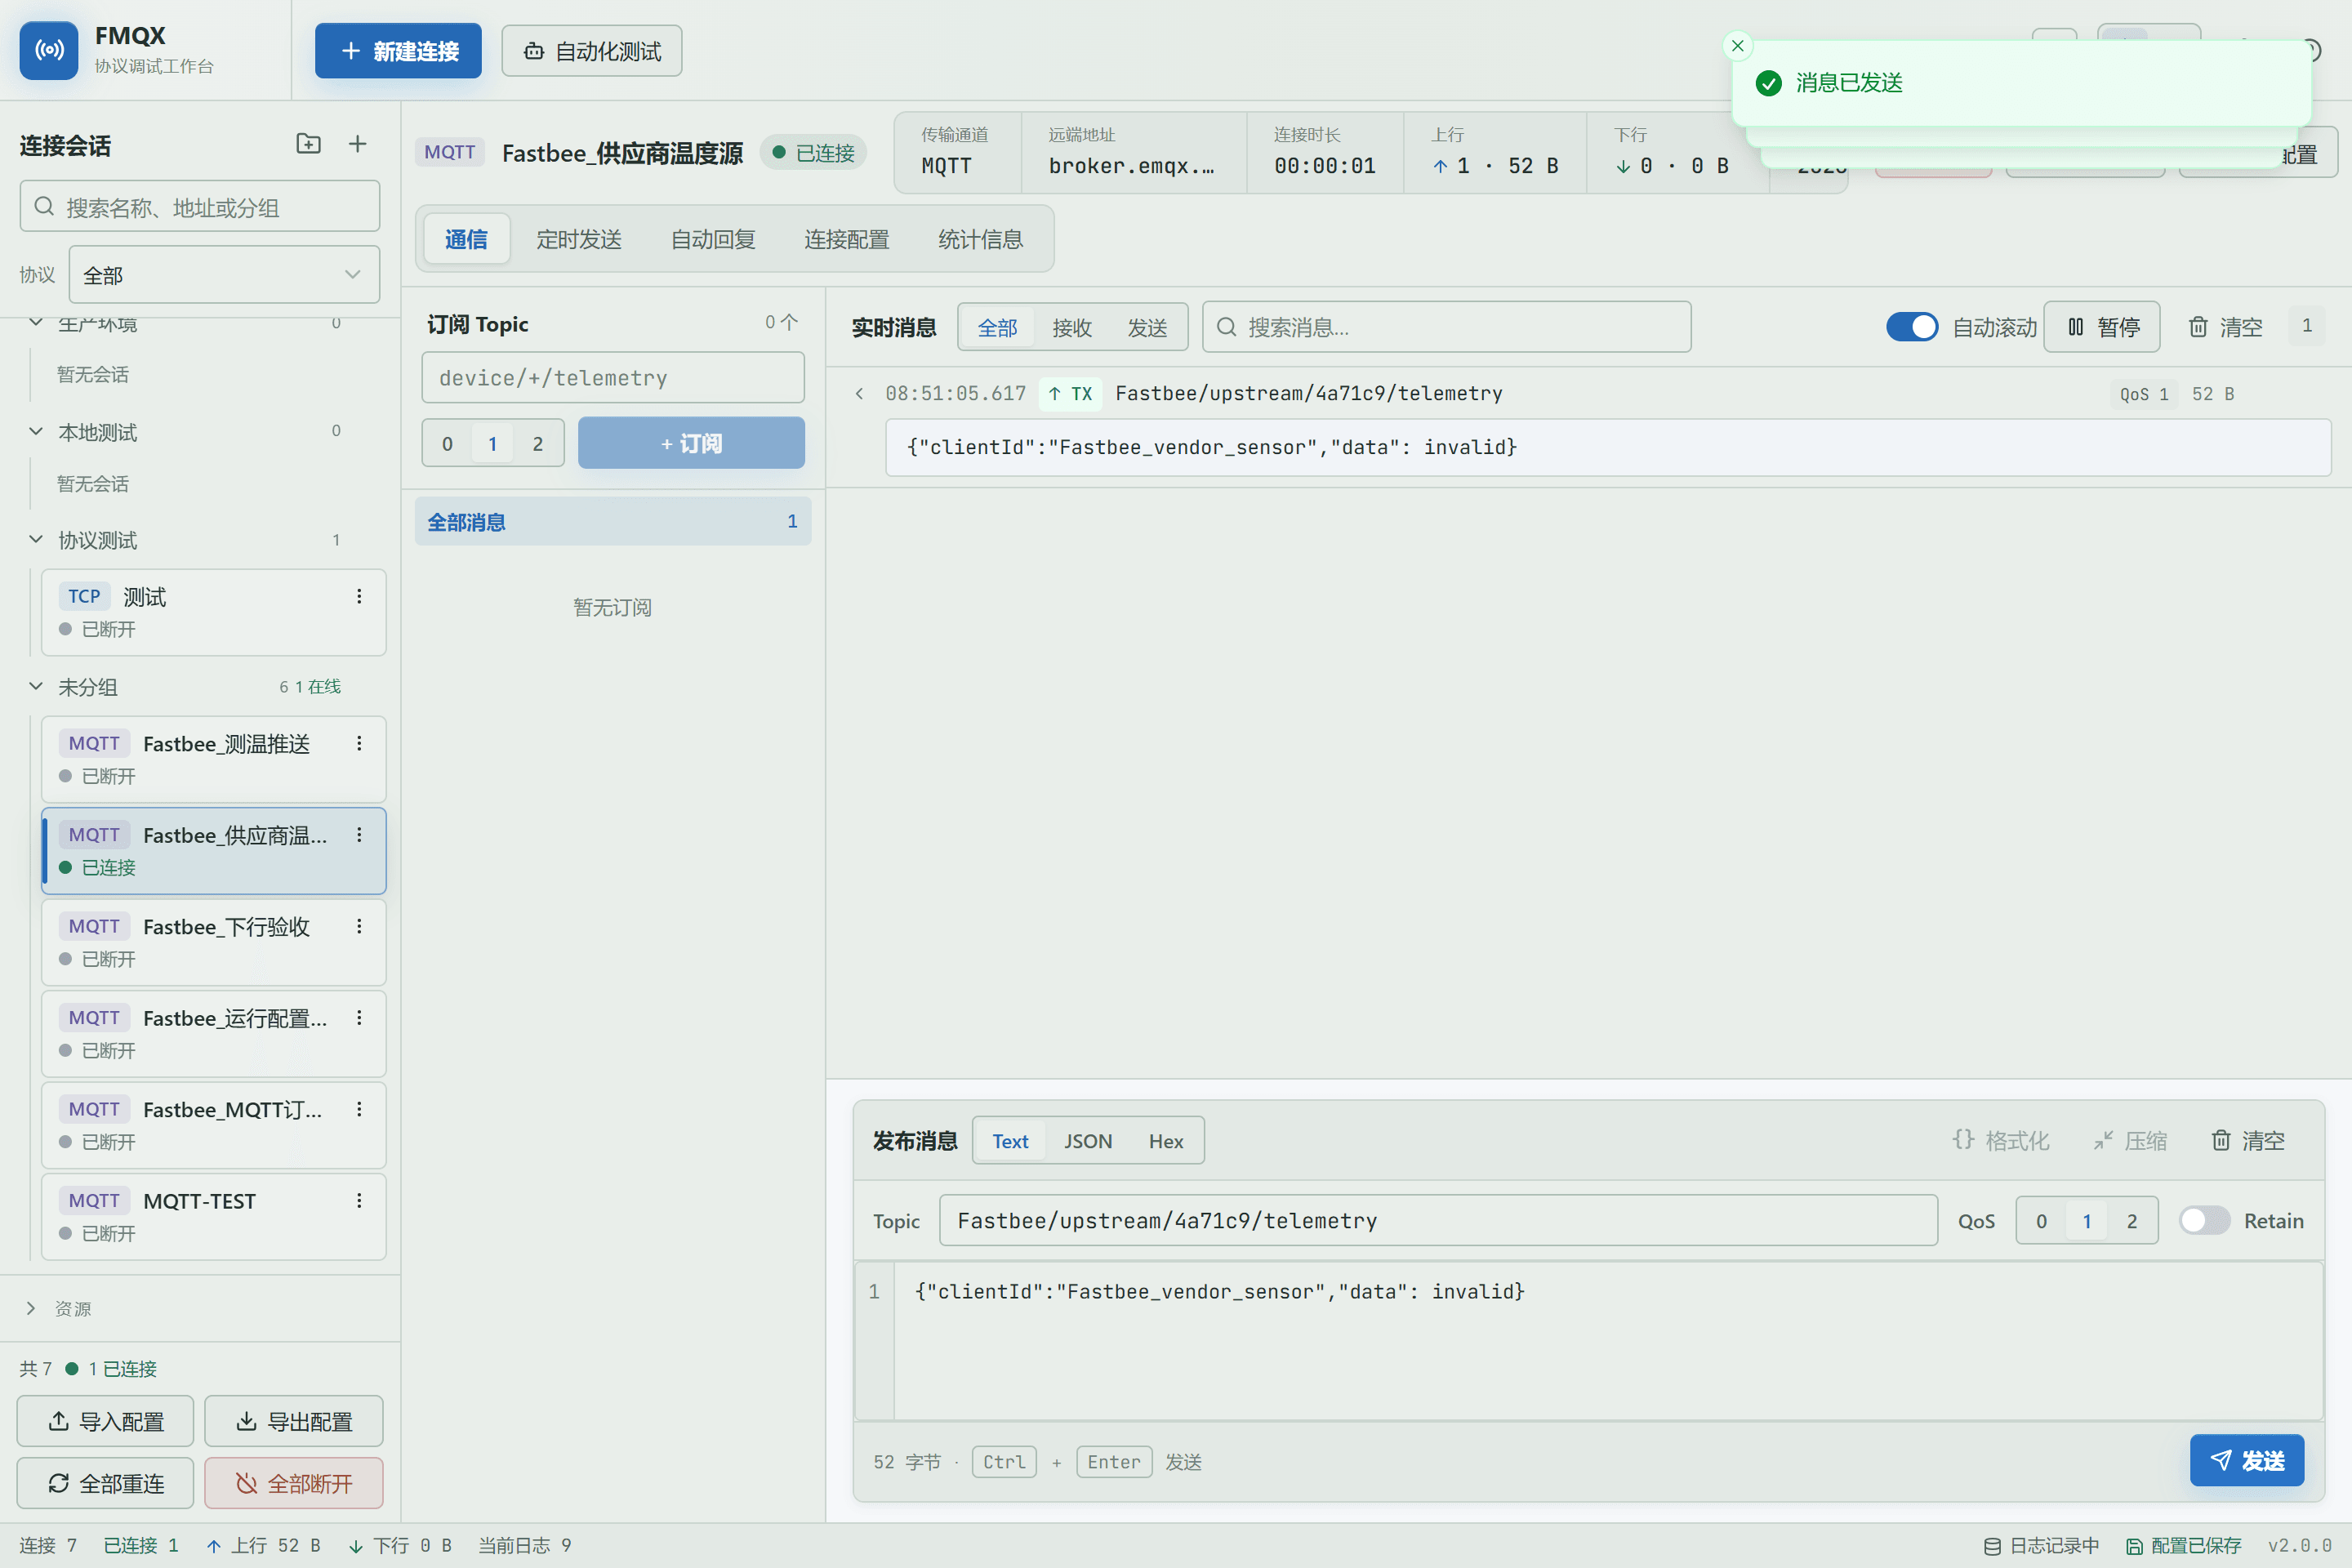
Task: Collapse the 本地测试 group
Action: click(36, 431)
